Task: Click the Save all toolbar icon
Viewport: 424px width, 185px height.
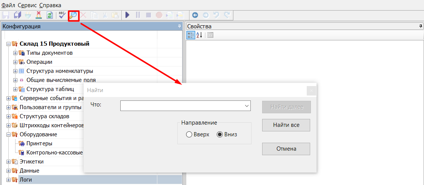Action: point(17,15)
